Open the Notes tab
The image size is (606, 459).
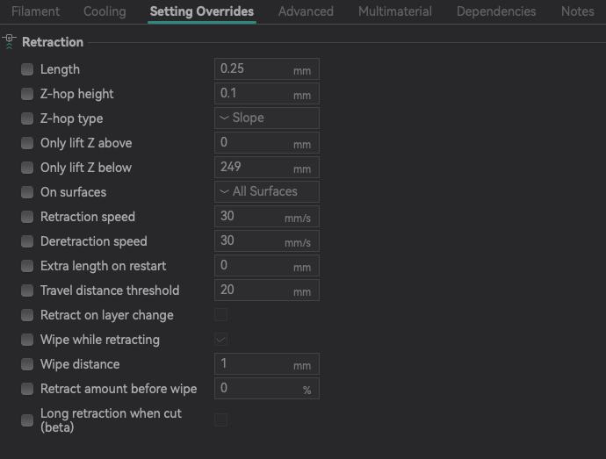pyautogui.click(x=577, y=11)
